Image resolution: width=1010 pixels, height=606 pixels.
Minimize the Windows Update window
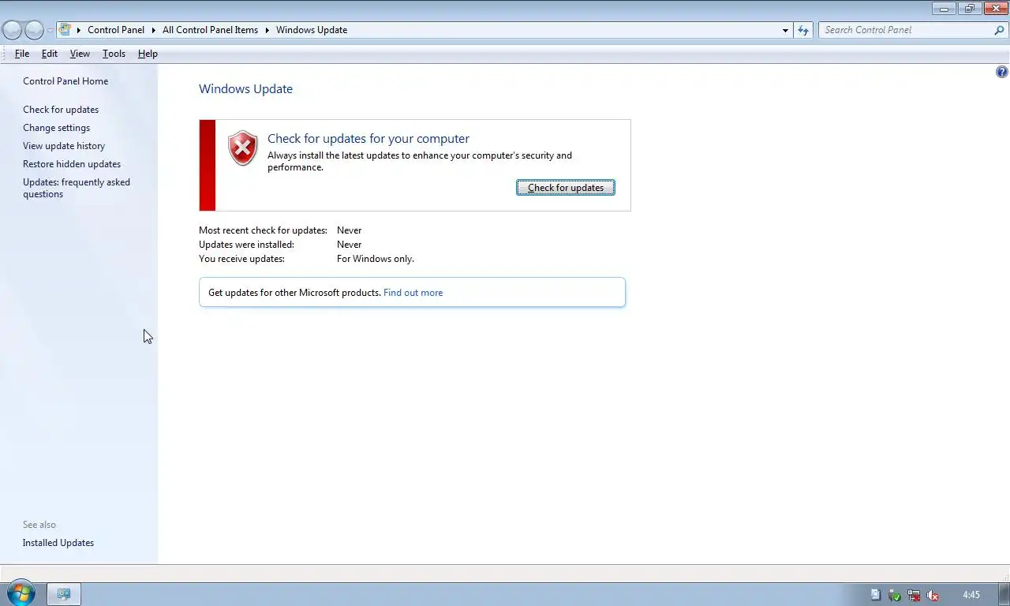[x=944, y=9]
